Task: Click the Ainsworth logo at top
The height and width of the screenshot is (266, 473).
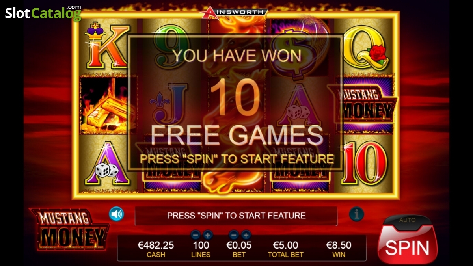Action: click(234, 12)
